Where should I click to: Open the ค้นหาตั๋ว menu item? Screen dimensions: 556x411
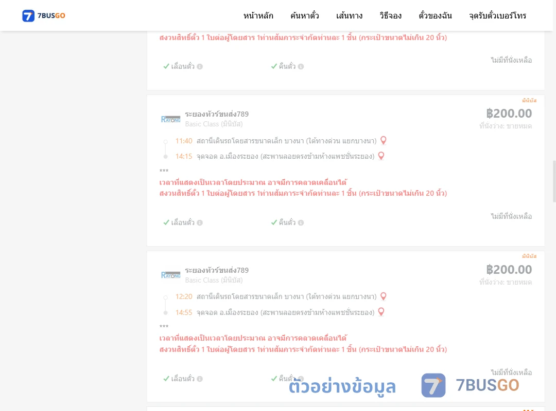tap(305, 15)
